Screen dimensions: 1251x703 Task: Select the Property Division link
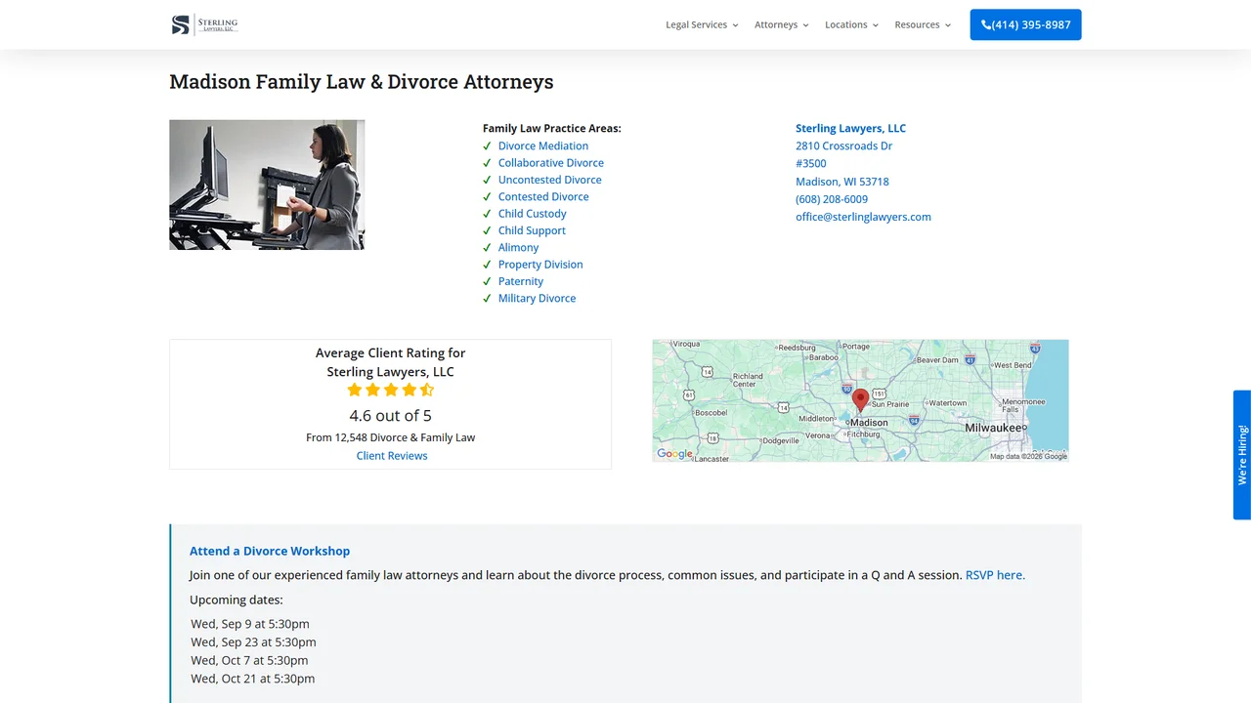click(x=540, y=265)
